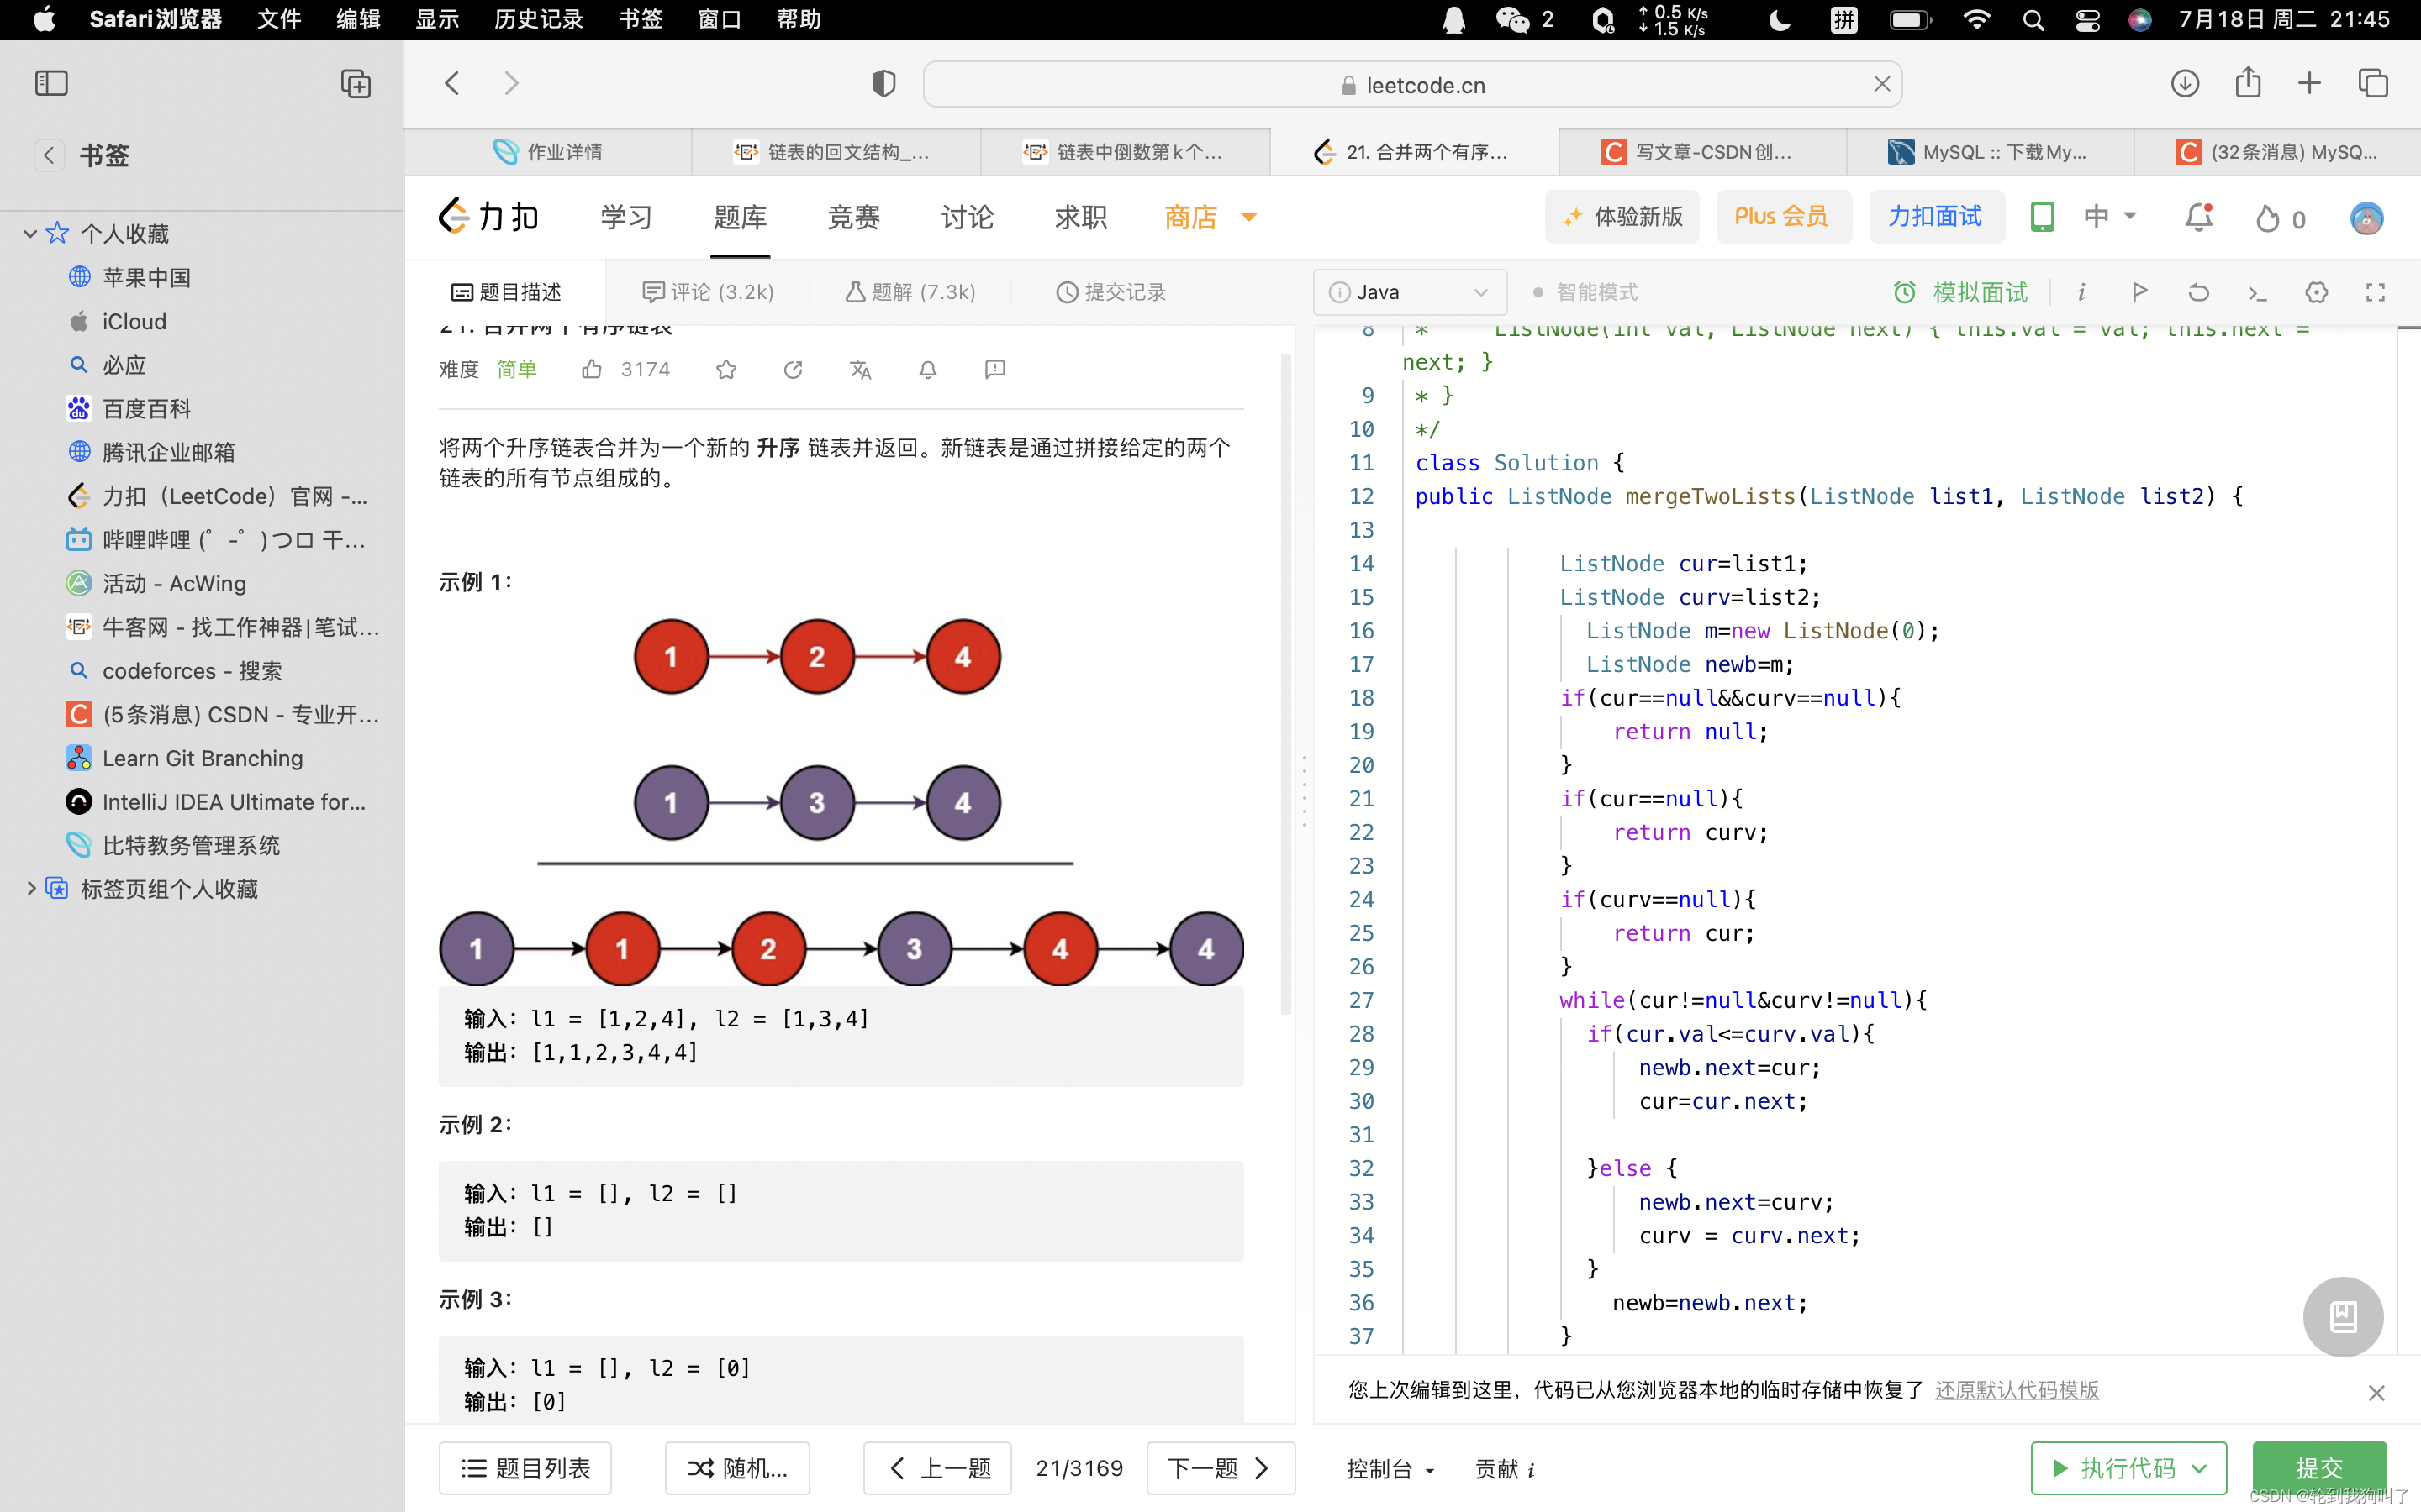Click the 模拟面试 button
Viewport: 2421px width, 1512px height.
point(1961,292)
